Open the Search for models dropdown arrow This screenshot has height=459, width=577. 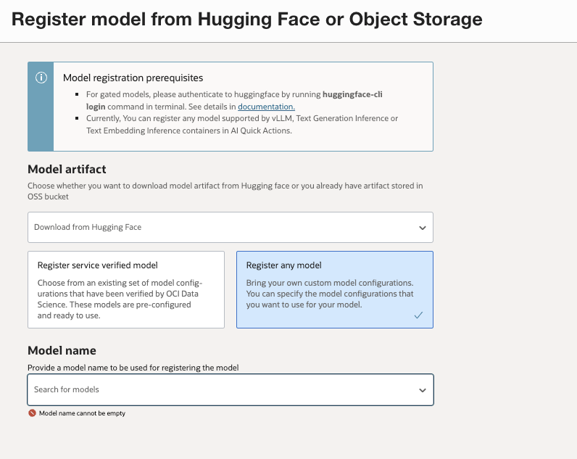coord(423,390)
